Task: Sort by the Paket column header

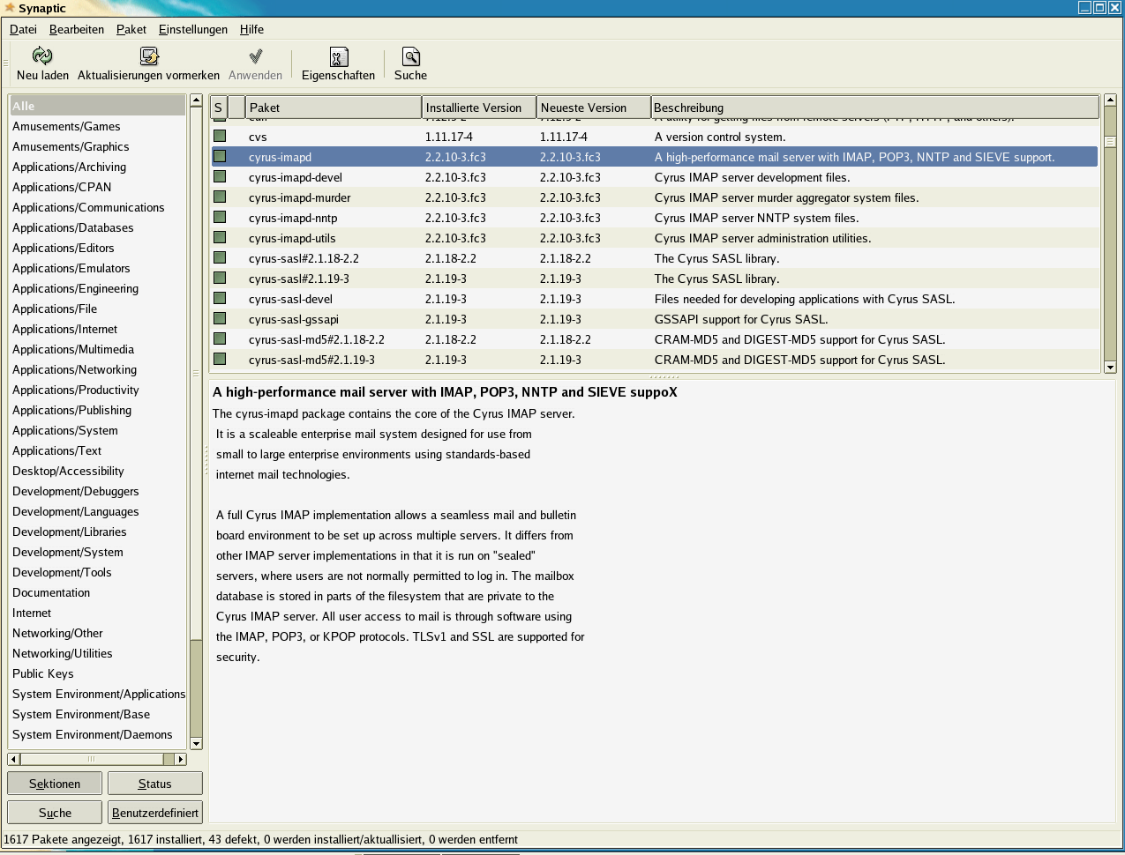Action: pyautogui.click(x=334, y=108)
